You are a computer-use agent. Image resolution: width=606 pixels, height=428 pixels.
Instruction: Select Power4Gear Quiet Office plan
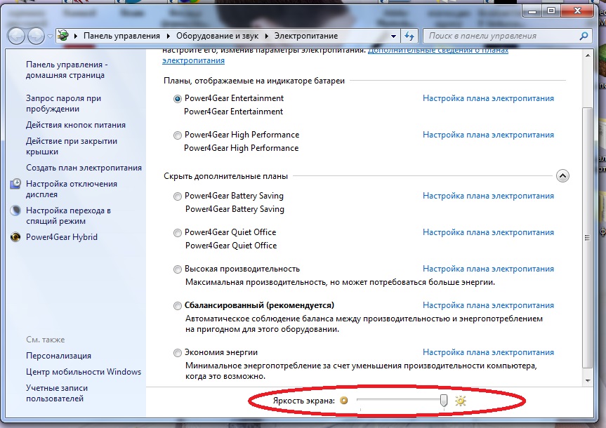click(178, 233)
